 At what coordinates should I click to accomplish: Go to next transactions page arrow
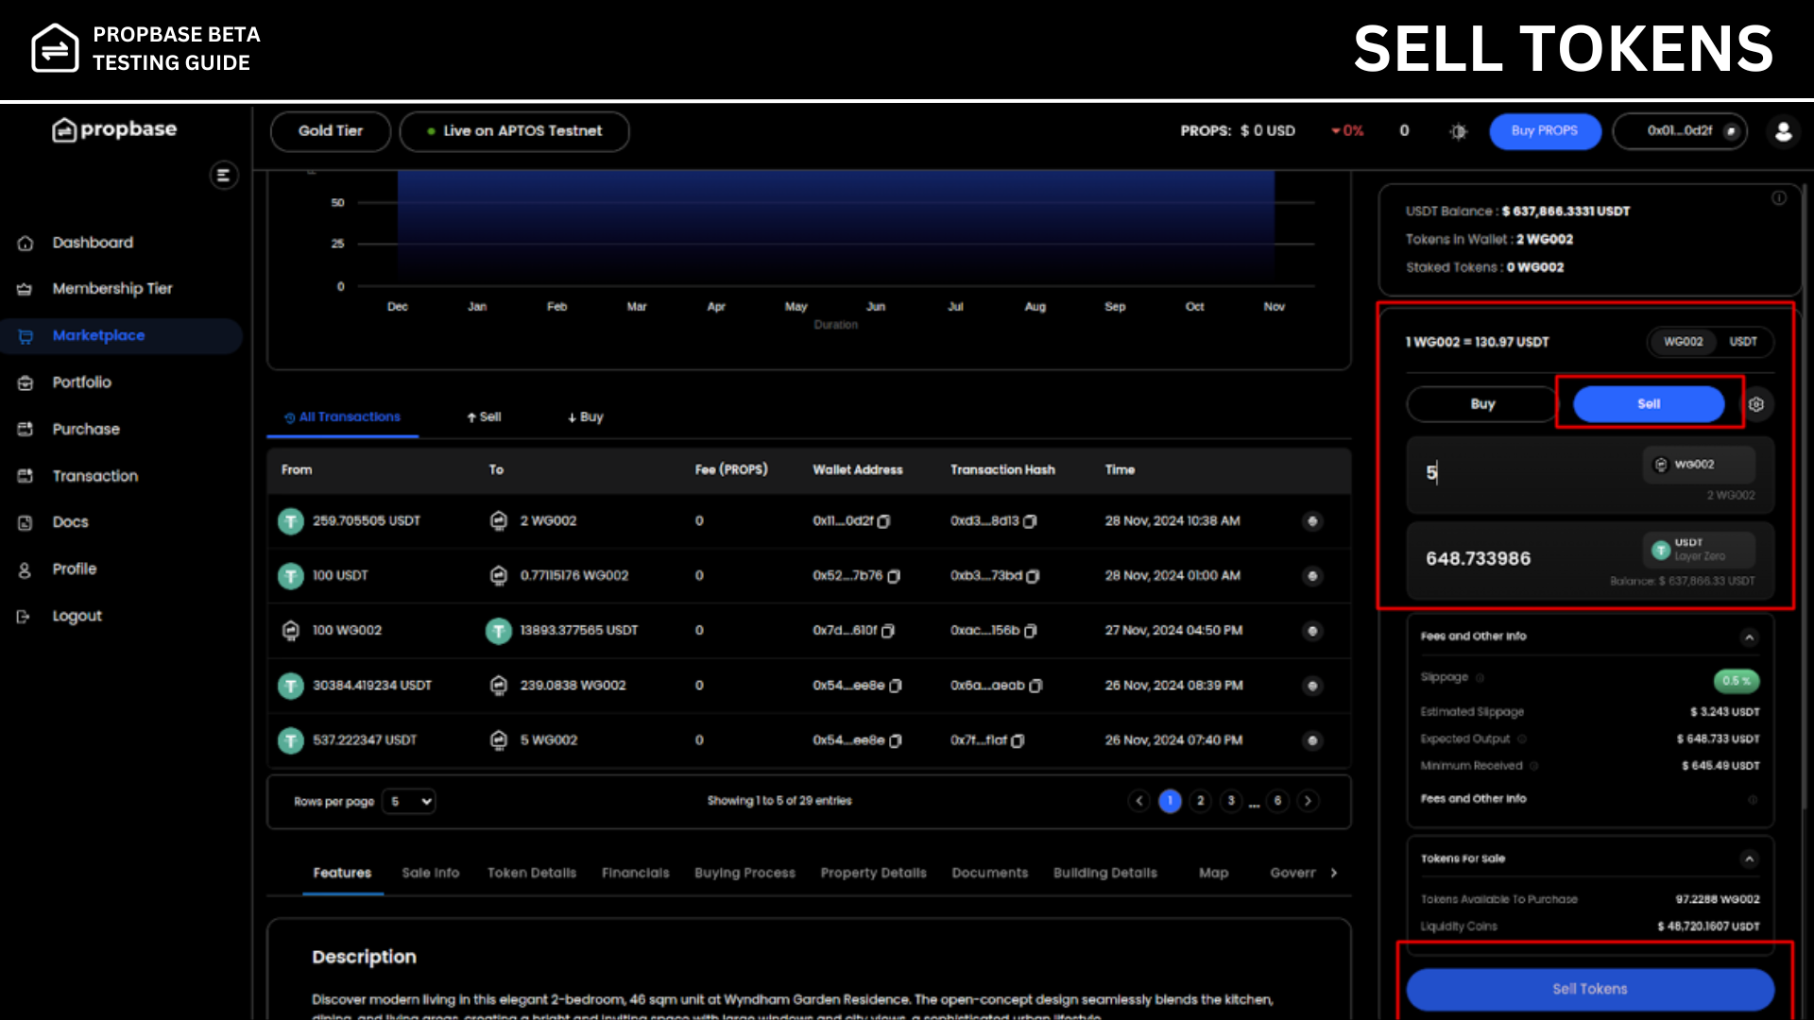1308,801
